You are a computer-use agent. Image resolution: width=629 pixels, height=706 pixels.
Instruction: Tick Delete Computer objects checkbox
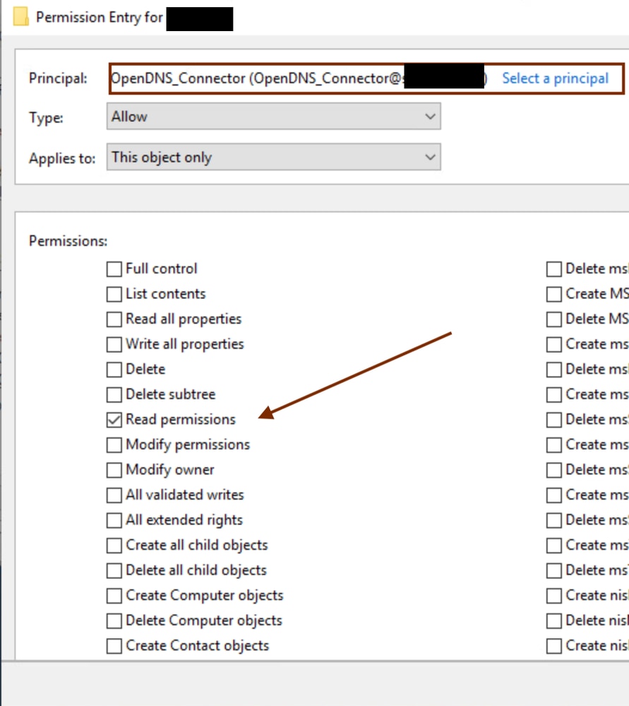(x=114, y=621)
